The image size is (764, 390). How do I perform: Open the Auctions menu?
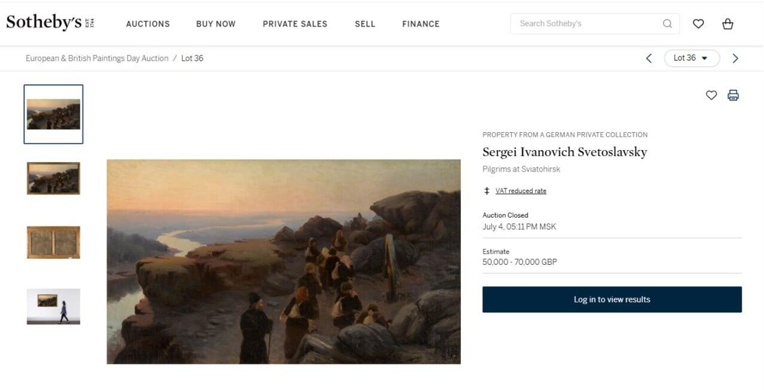tap(148, 24)
